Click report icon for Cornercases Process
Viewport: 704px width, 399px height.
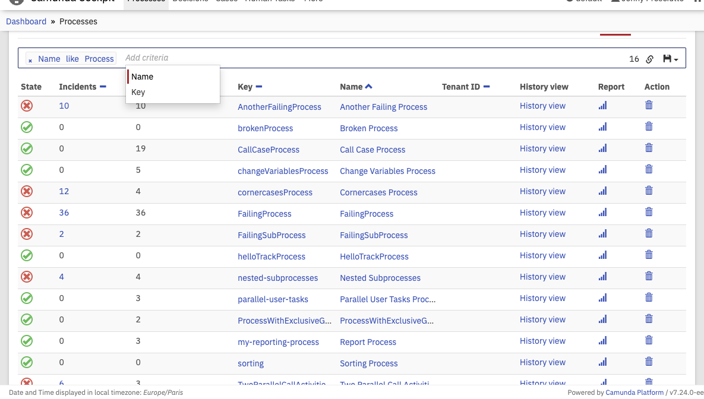tap(602, 191)
